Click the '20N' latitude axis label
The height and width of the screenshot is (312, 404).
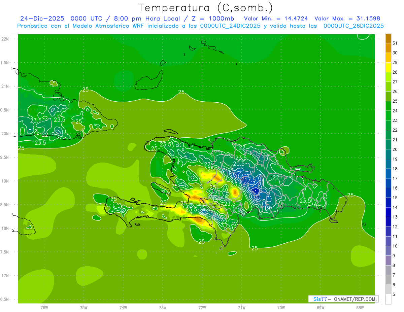point(5,134)
